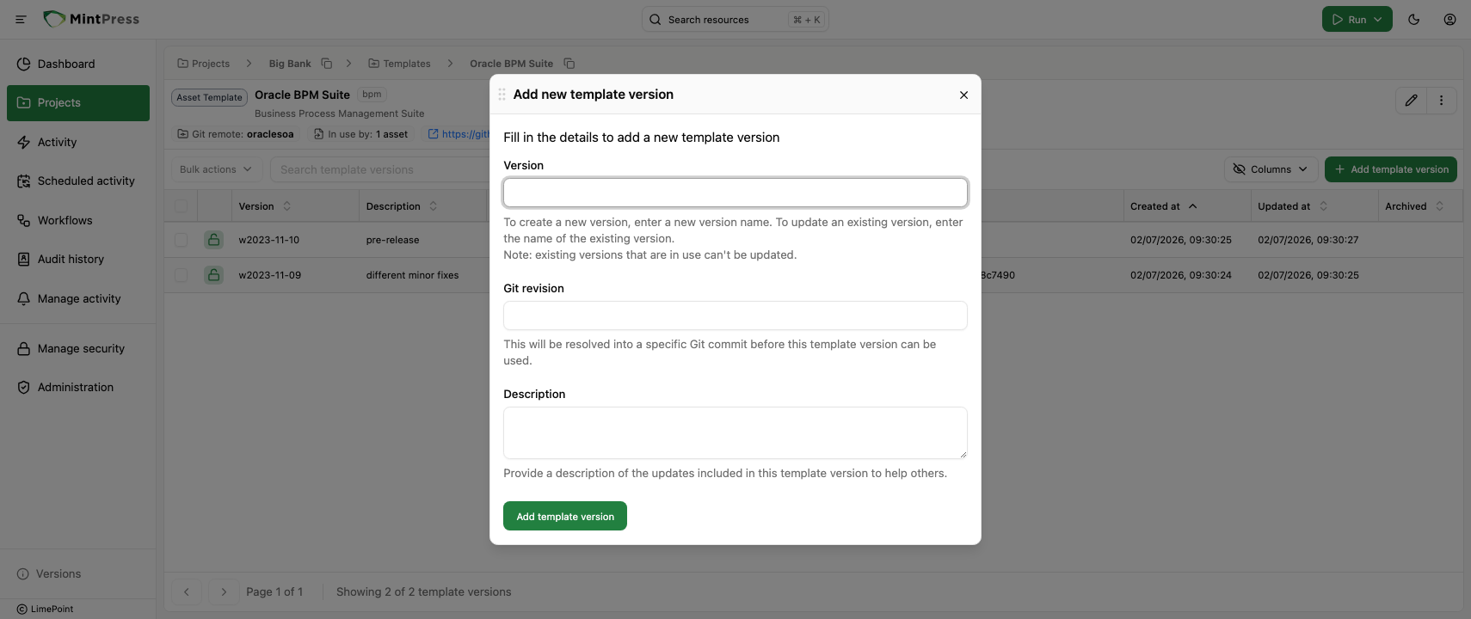
Task: Open Administration in the sidebar
Action: (x=78, y=387)
